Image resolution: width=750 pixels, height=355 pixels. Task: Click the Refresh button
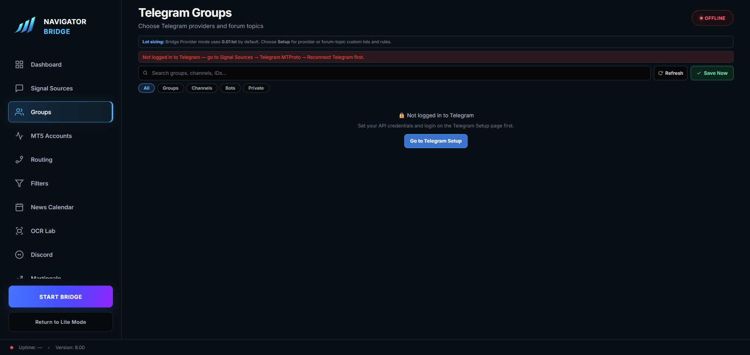(671, 73)
